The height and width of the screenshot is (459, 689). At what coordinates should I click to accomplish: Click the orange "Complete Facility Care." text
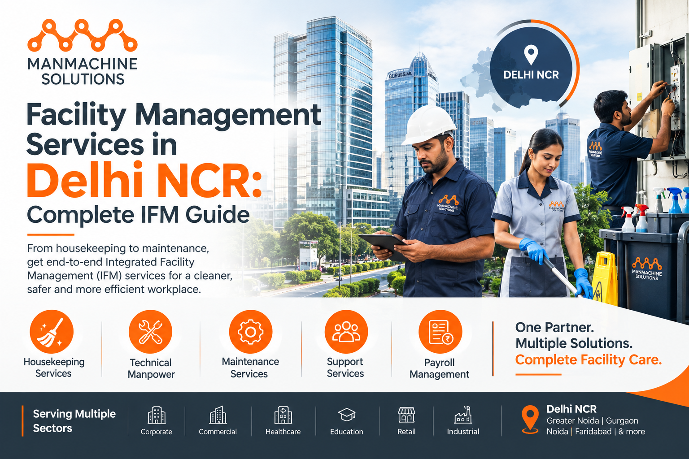pyautogui.click(x=589, y=359)
